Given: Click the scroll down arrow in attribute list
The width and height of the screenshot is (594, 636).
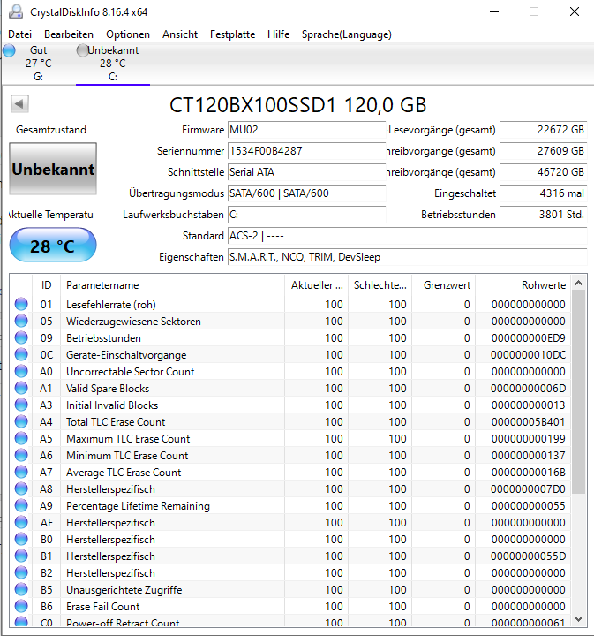Looking at the screenshot, I should tap(579, 619).
